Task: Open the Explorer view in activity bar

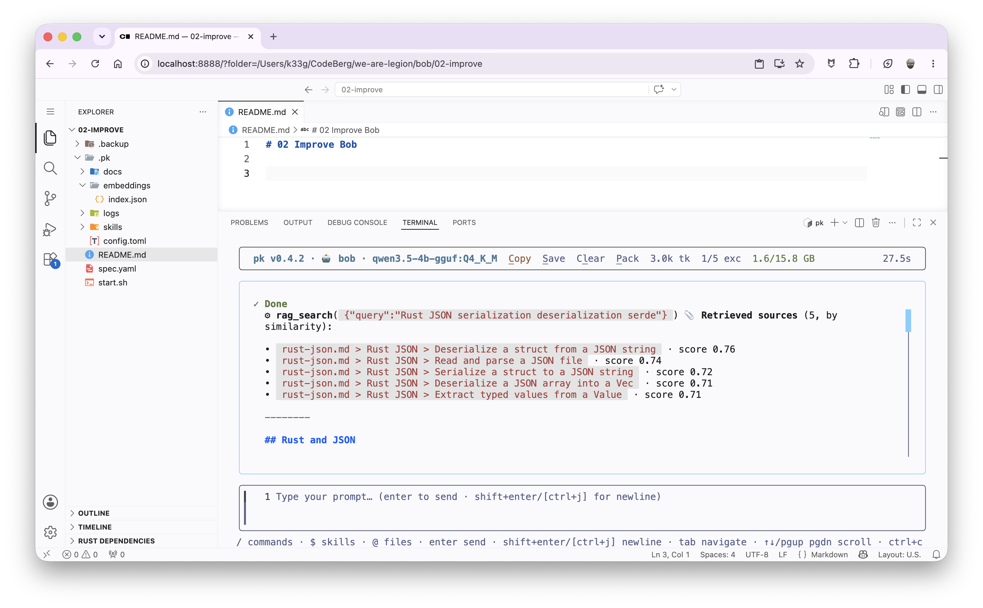Action: (50, 138)
